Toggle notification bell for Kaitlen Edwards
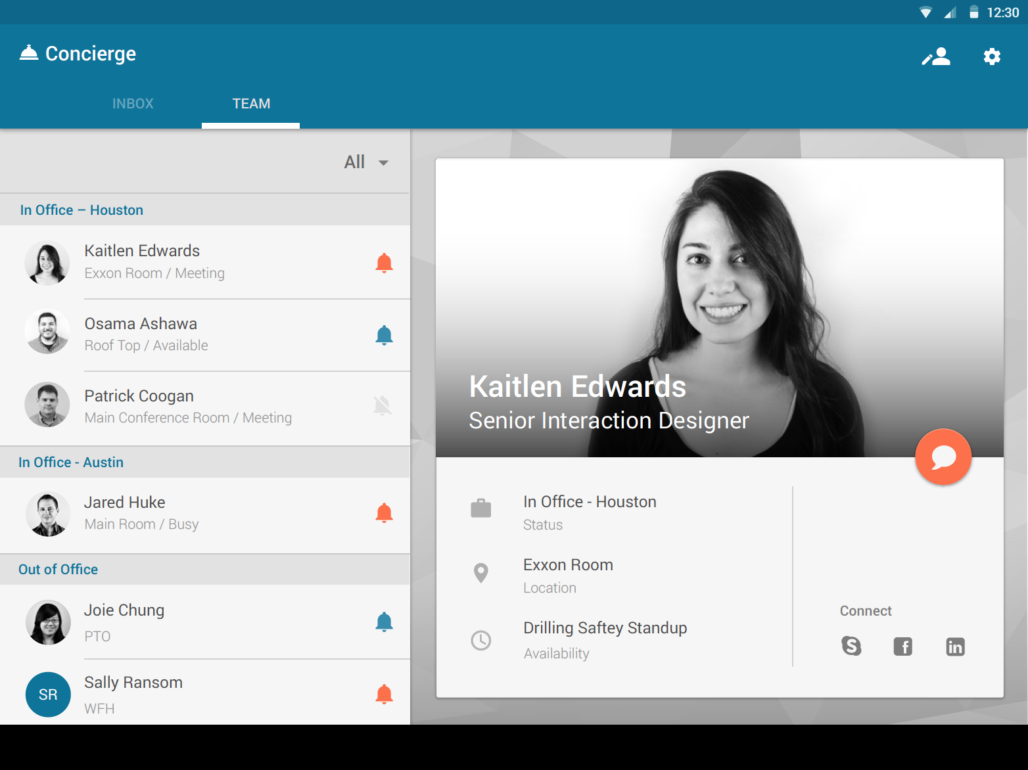 pos(384,263)
